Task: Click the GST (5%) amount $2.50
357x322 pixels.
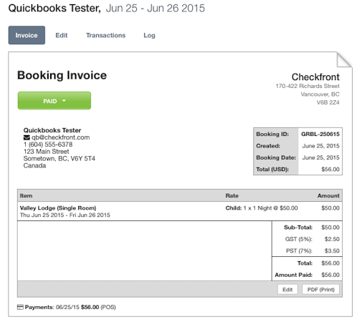Action: point(332,239)
